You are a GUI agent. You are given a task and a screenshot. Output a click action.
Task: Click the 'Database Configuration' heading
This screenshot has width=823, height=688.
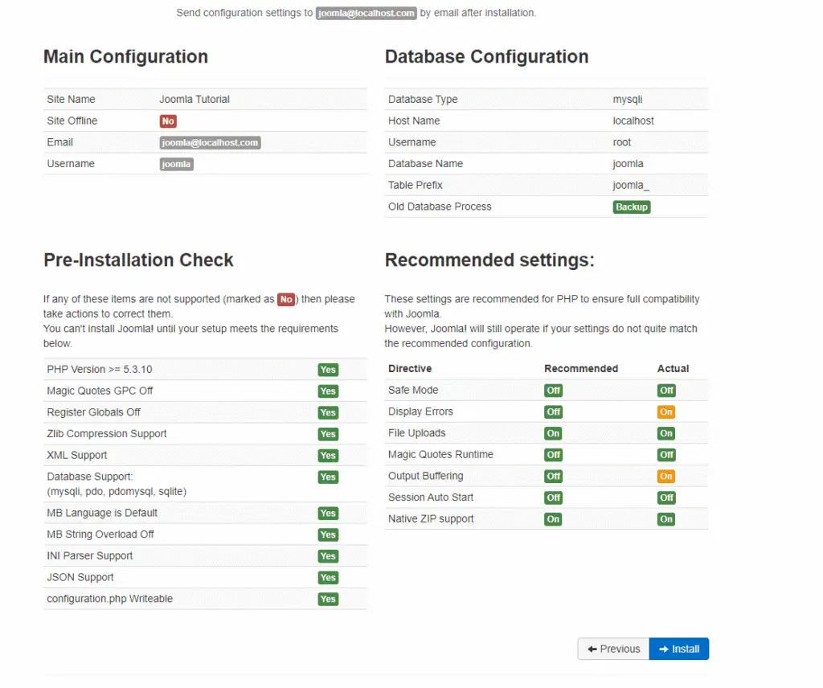pos(486,57)
